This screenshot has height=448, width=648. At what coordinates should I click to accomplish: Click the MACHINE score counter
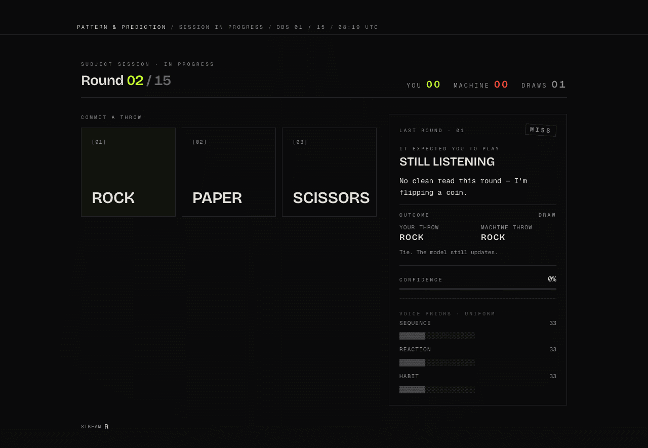481,85
